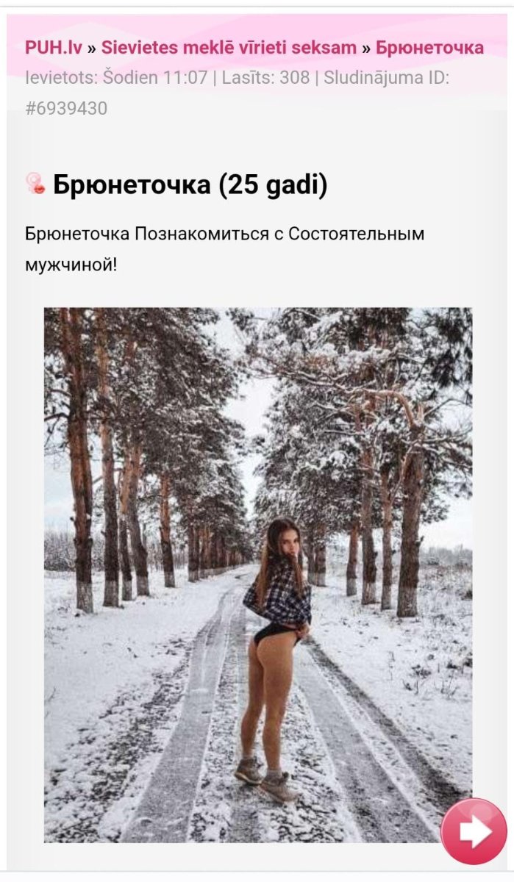Click the 'Ievietots: Šodien 11:07' posting time
This screenshot has height=882, width=514.
pos(116,78)
